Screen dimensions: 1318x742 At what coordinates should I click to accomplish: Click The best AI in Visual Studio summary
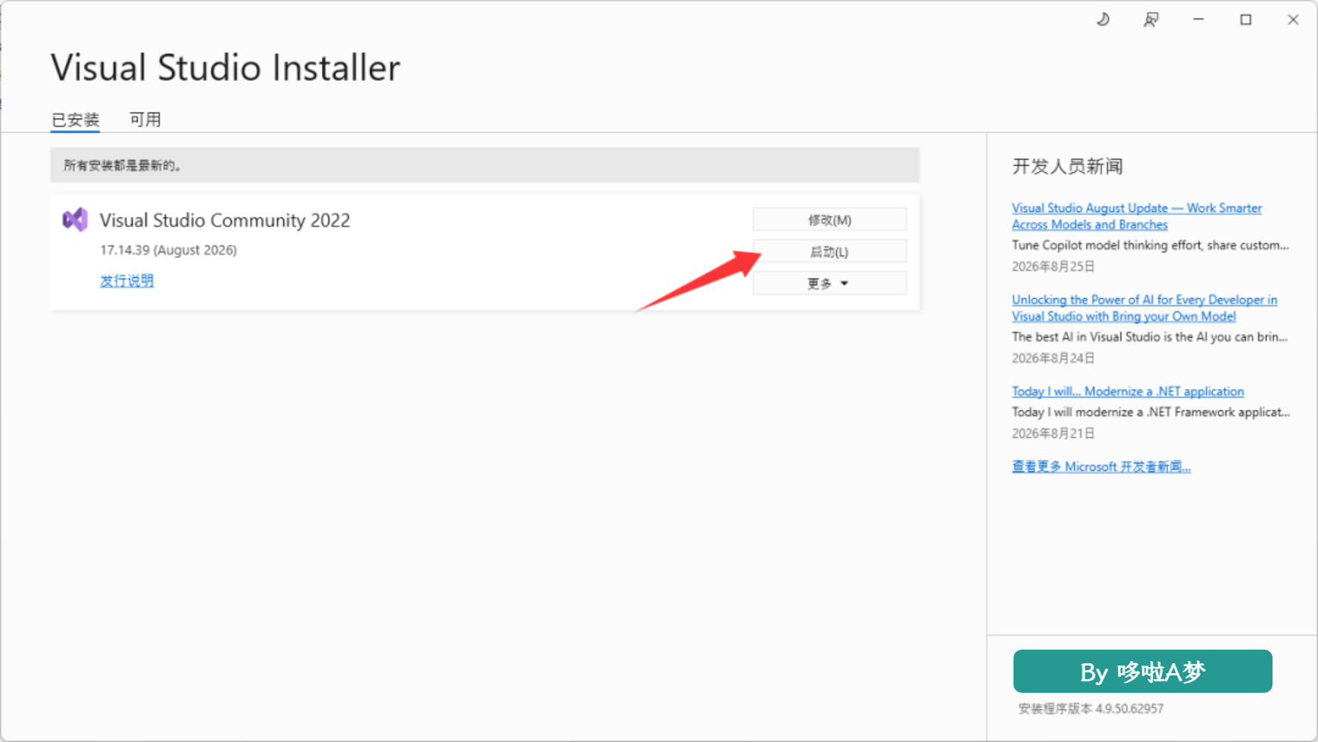pyautogui.click(x=1150, y=337)
